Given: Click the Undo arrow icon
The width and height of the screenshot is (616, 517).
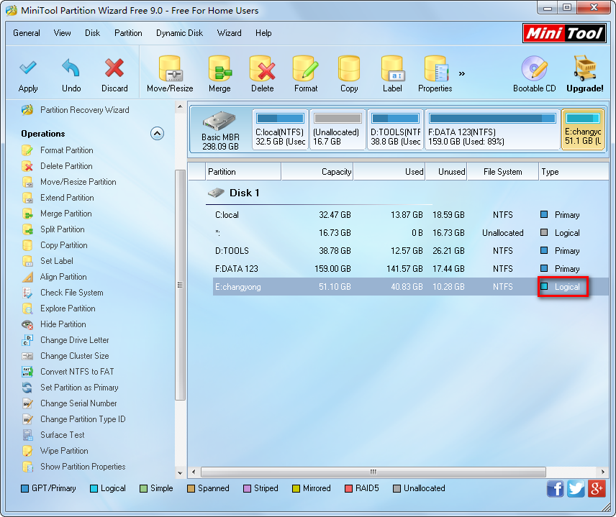Looking at the screenshot, I should pyautogui.click(x=71, y=69).
